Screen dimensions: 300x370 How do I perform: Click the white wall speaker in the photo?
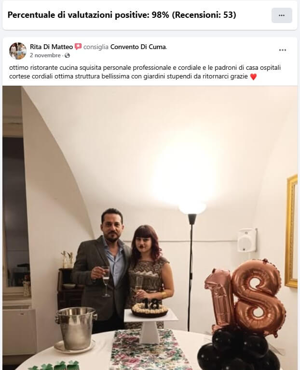click(x=247, y=240)
